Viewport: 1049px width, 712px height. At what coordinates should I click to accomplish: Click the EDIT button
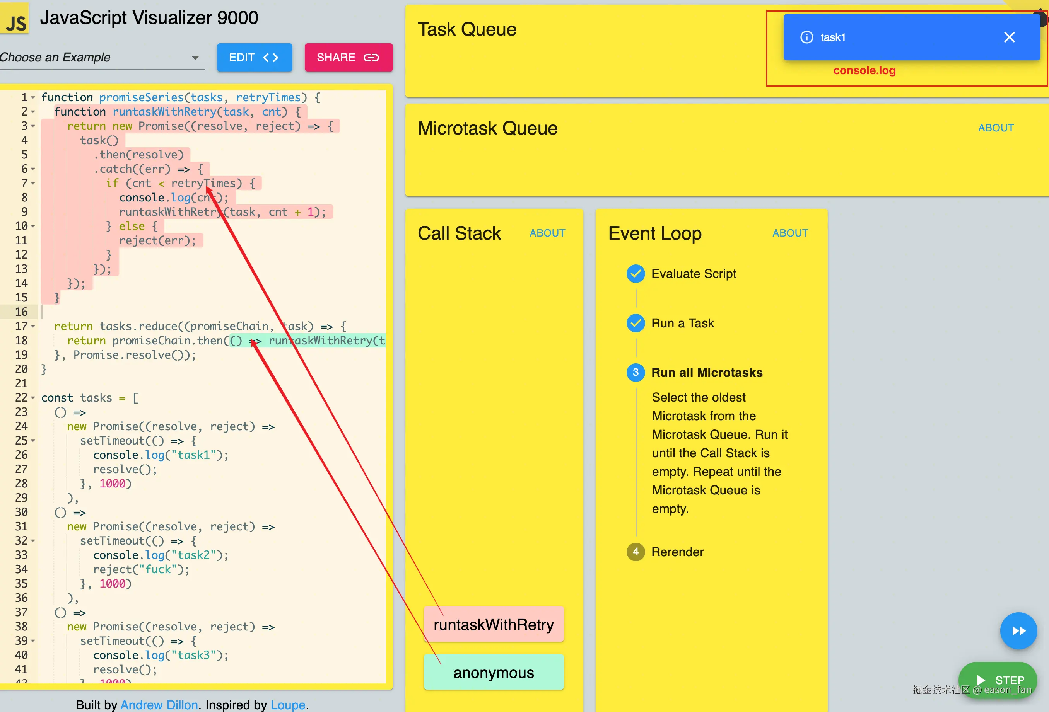coord(254,58)
